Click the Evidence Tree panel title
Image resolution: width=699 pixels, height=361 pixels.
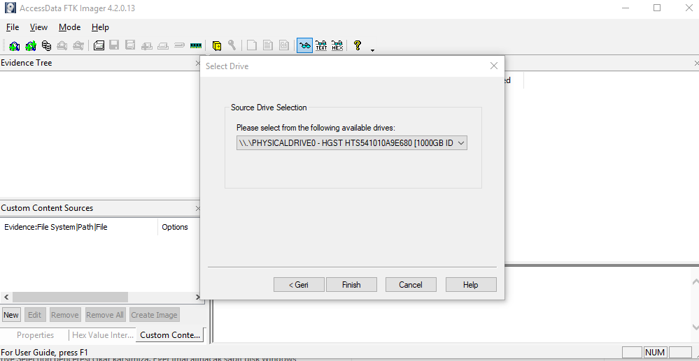[x=27, y=63]
